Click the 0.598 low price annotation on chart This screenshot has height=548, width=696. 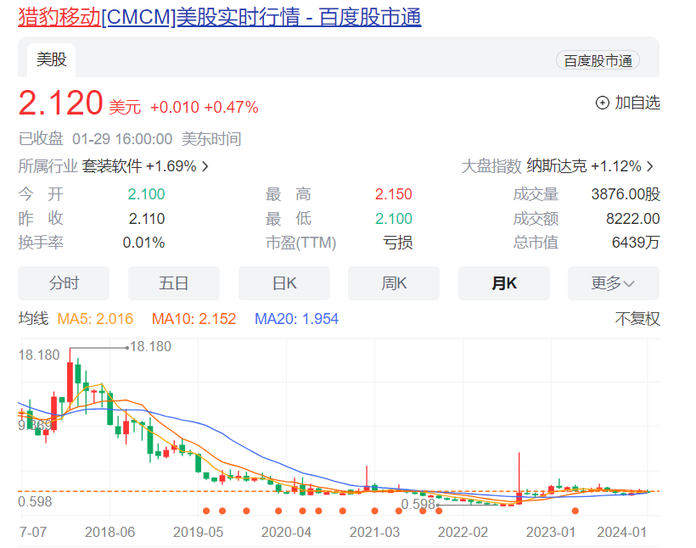click(418, 505)
